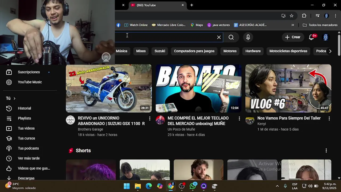Open Brothers Garage channel name
This screenshot has width=341, height=192.
tap(90, 129)
